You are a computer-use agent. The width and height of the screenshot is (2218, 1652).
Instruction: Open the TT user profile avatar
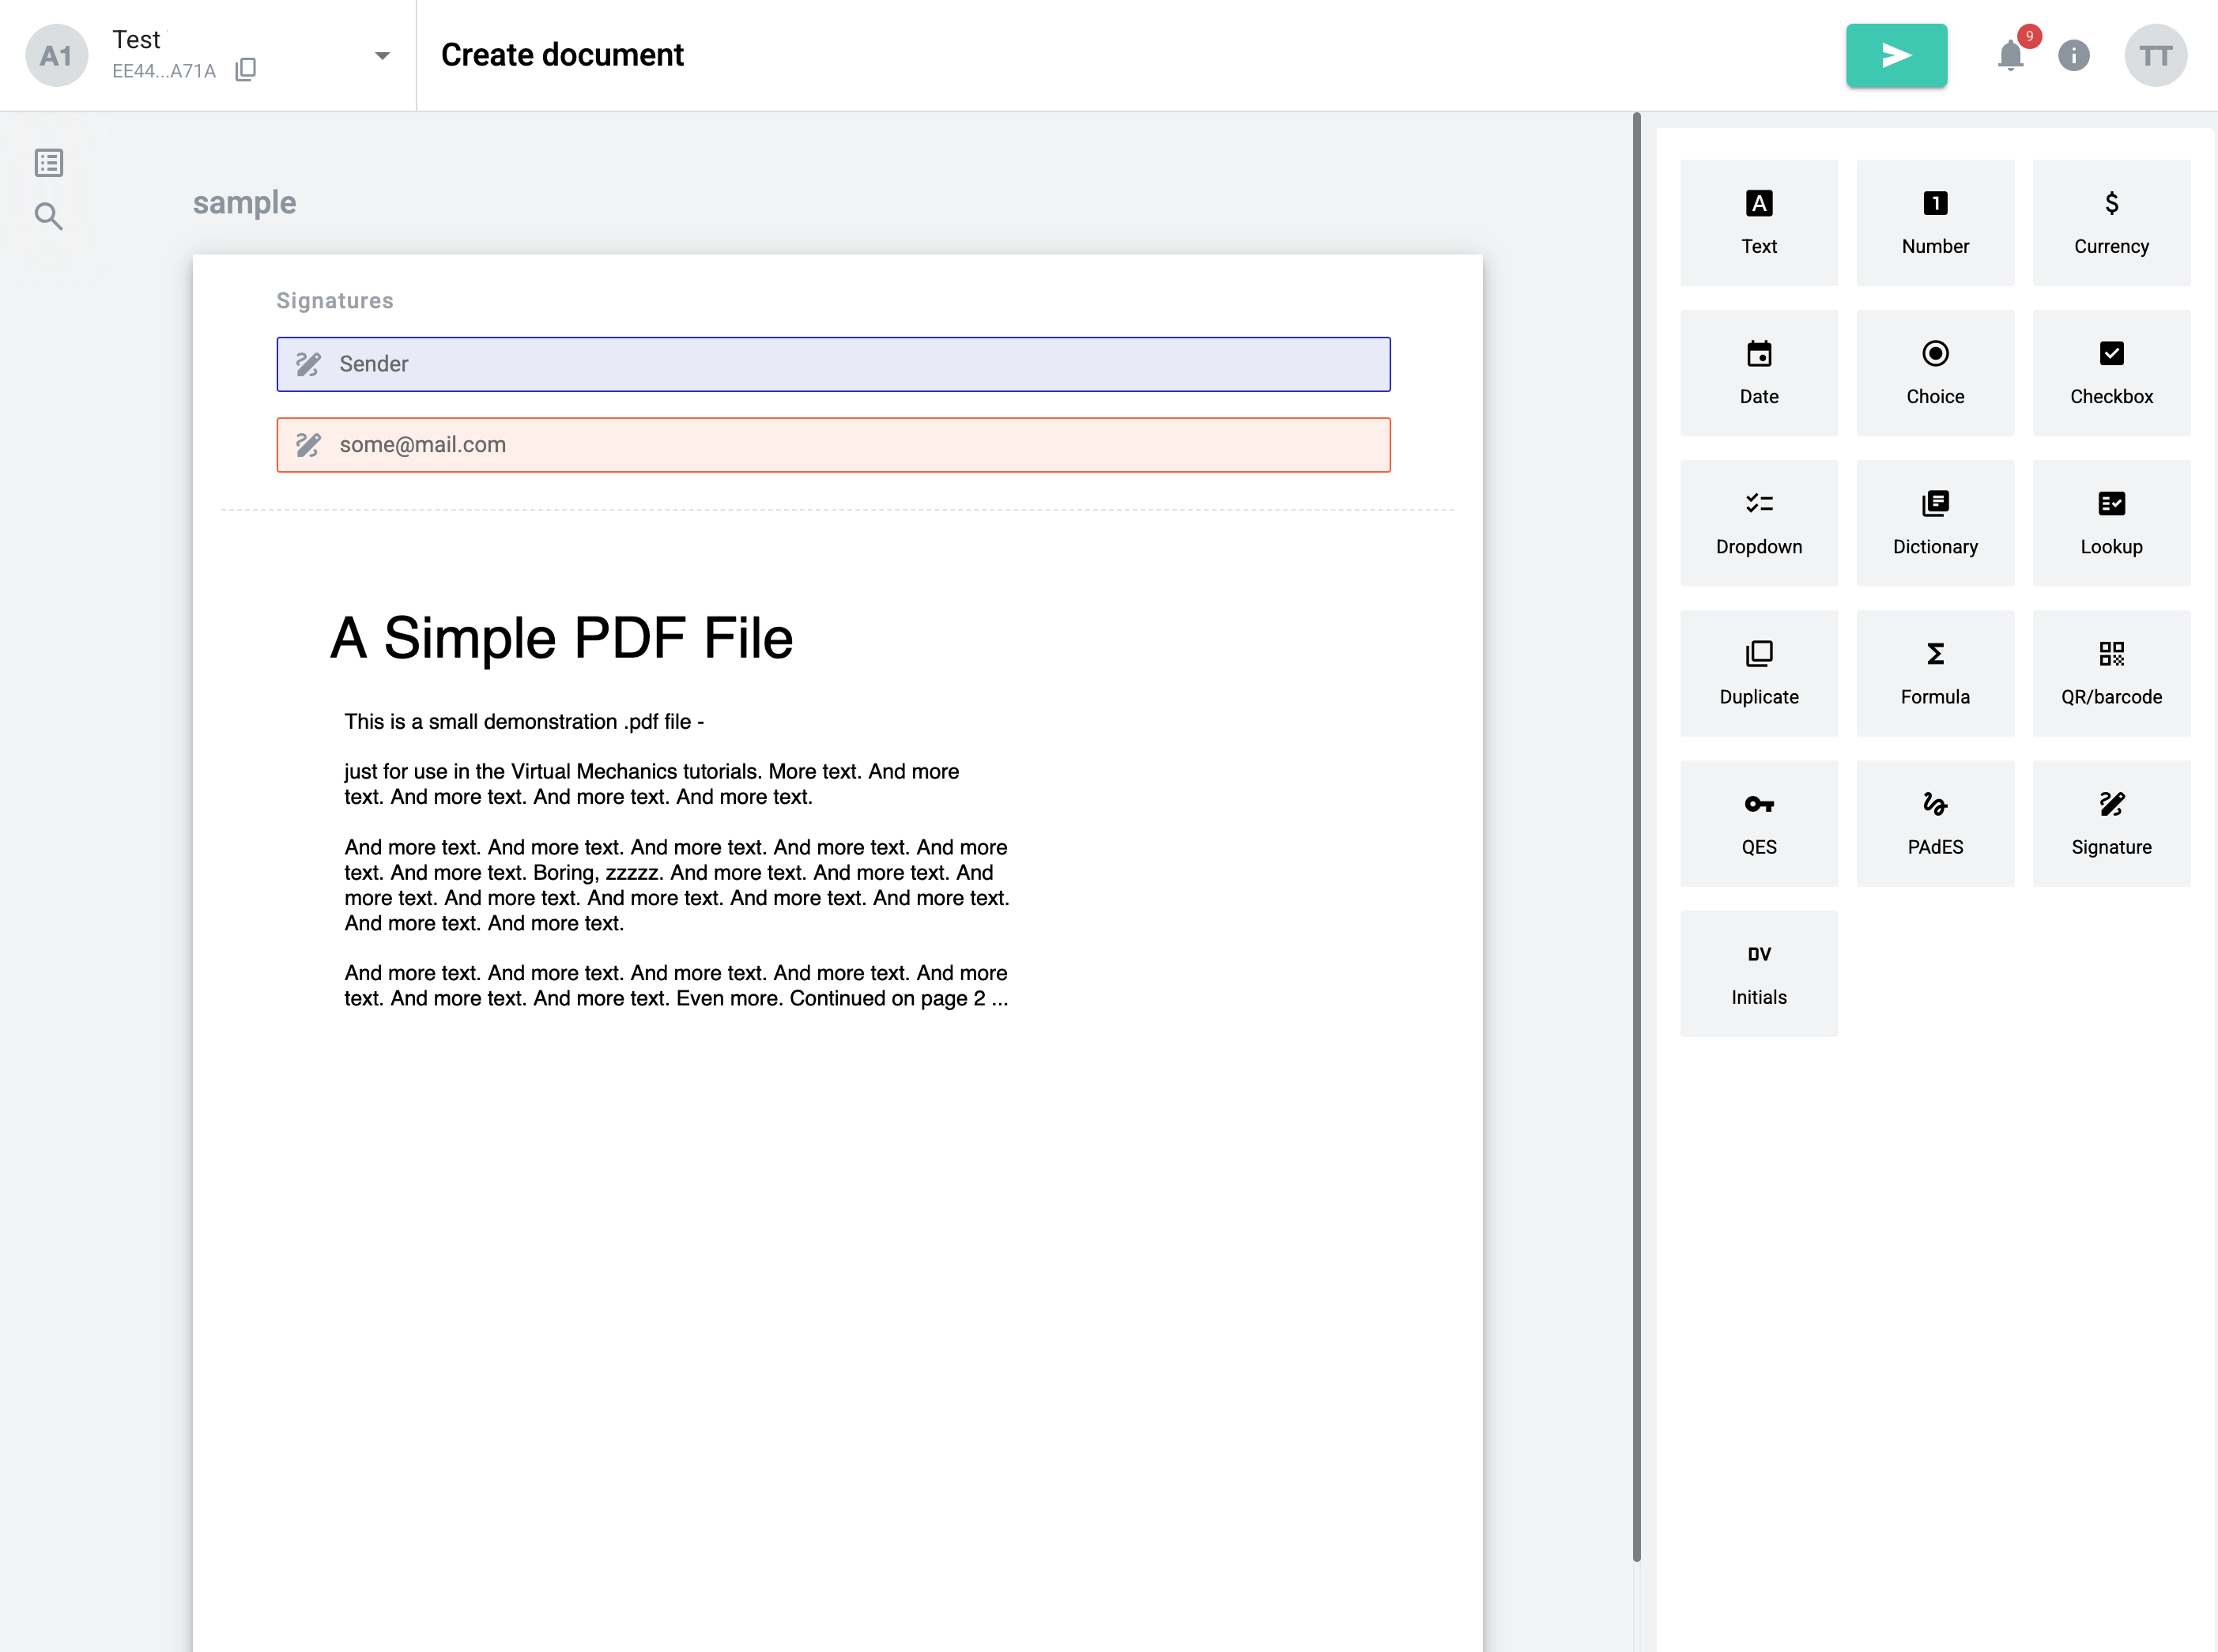[x=2155, y=55]
